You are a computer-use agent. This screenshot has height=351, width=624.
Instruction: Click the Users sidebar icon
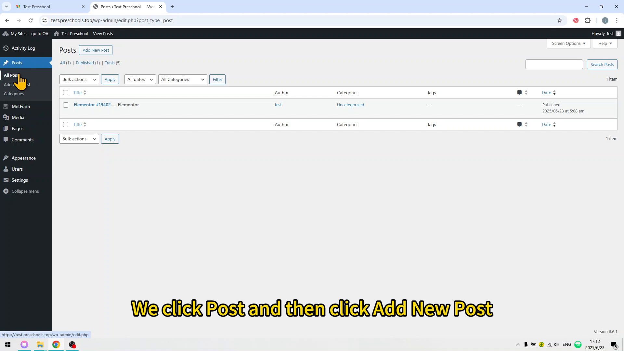pos(6,169)
